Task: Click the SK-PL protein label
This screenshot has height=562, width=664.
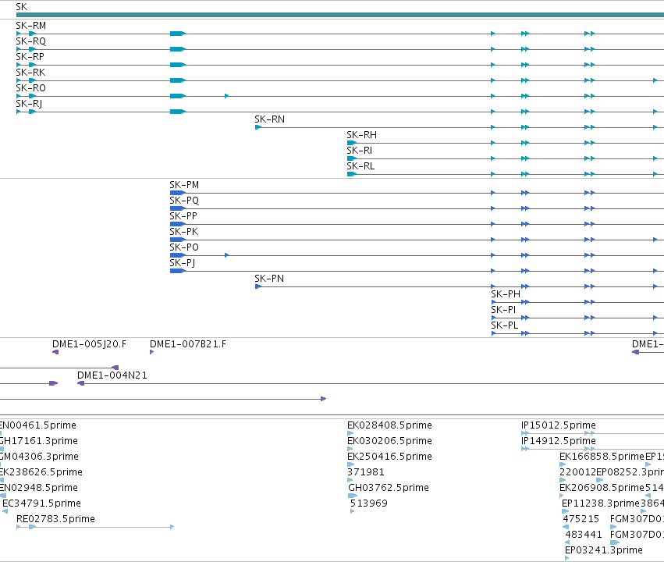Action: pos(505,325)
